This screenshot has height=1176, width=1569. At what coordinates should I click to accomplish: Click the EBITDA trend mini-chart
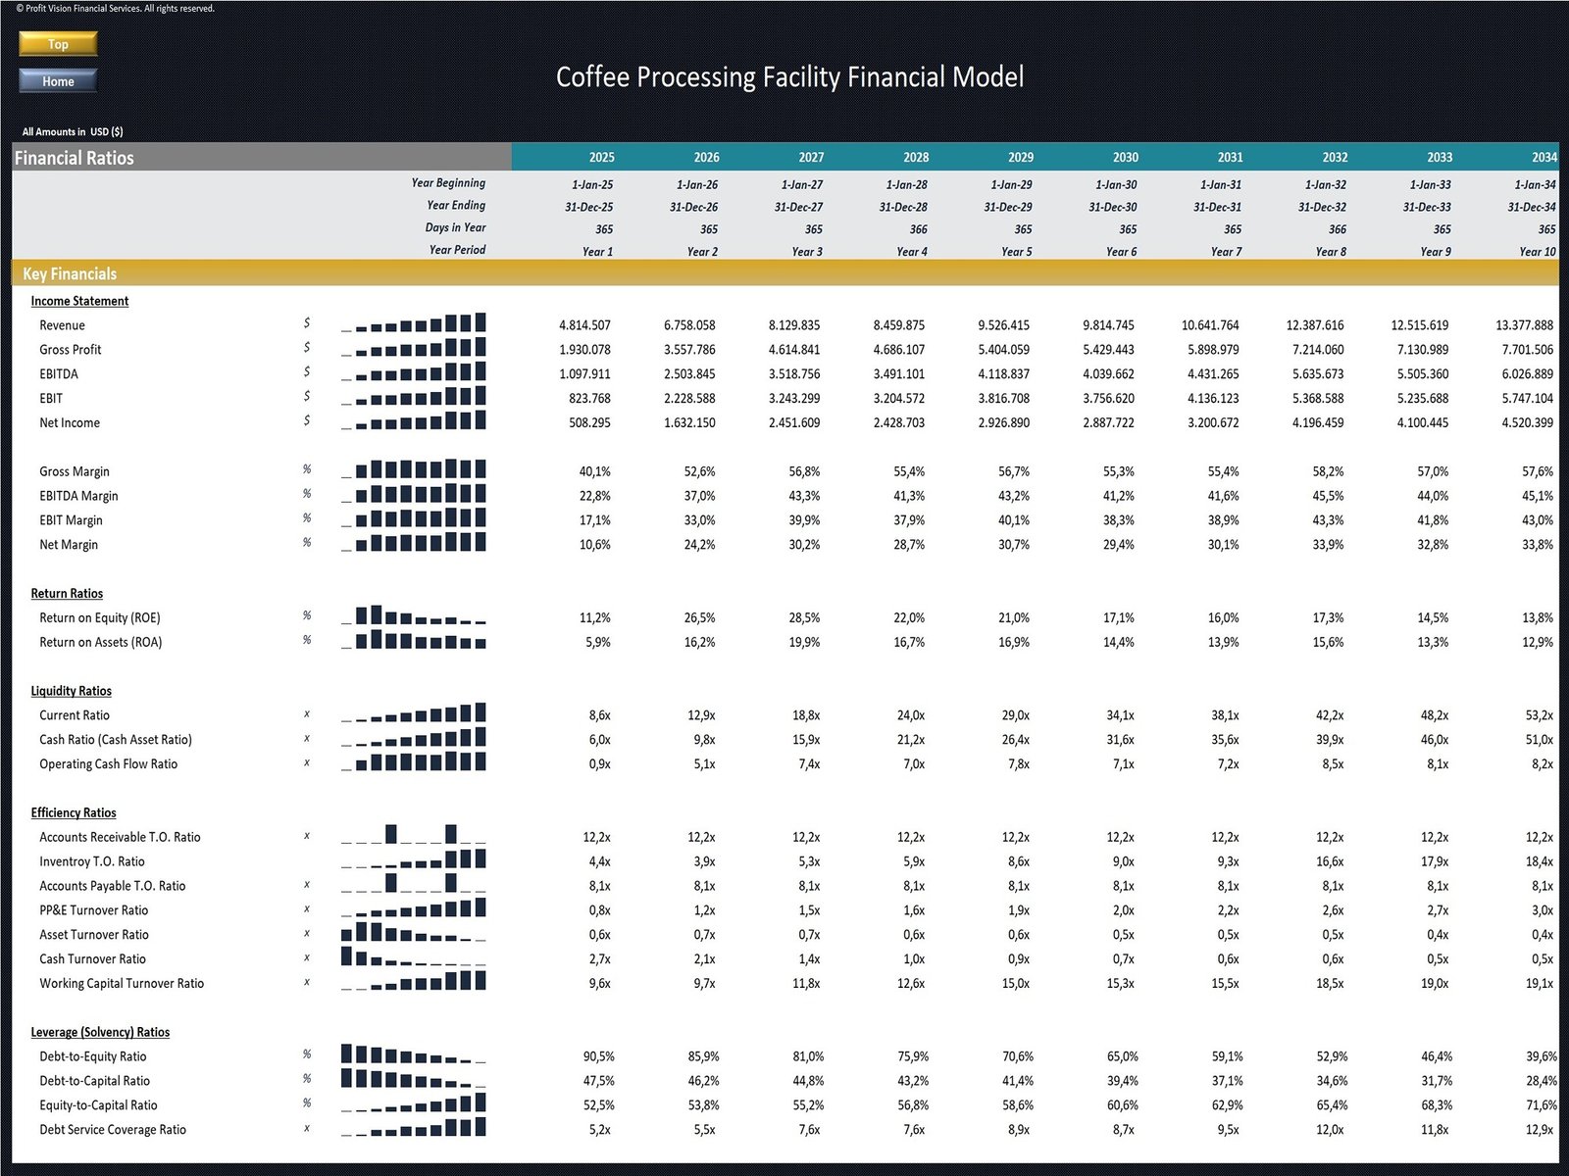click(412, 373)
